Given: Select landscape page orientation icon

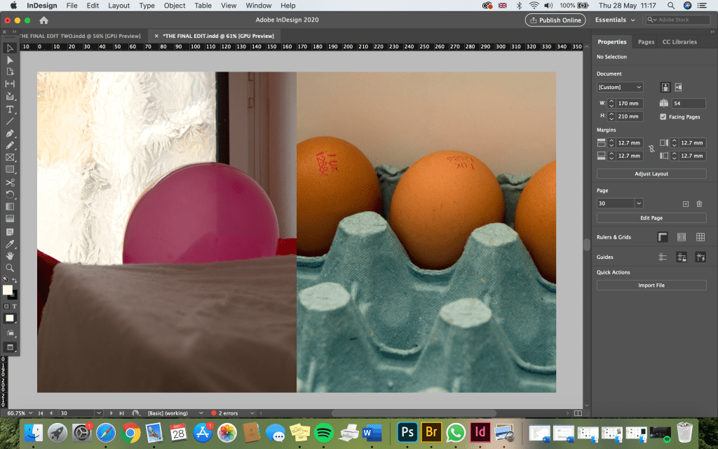Looking at the screenshot, I should (678, 87).
